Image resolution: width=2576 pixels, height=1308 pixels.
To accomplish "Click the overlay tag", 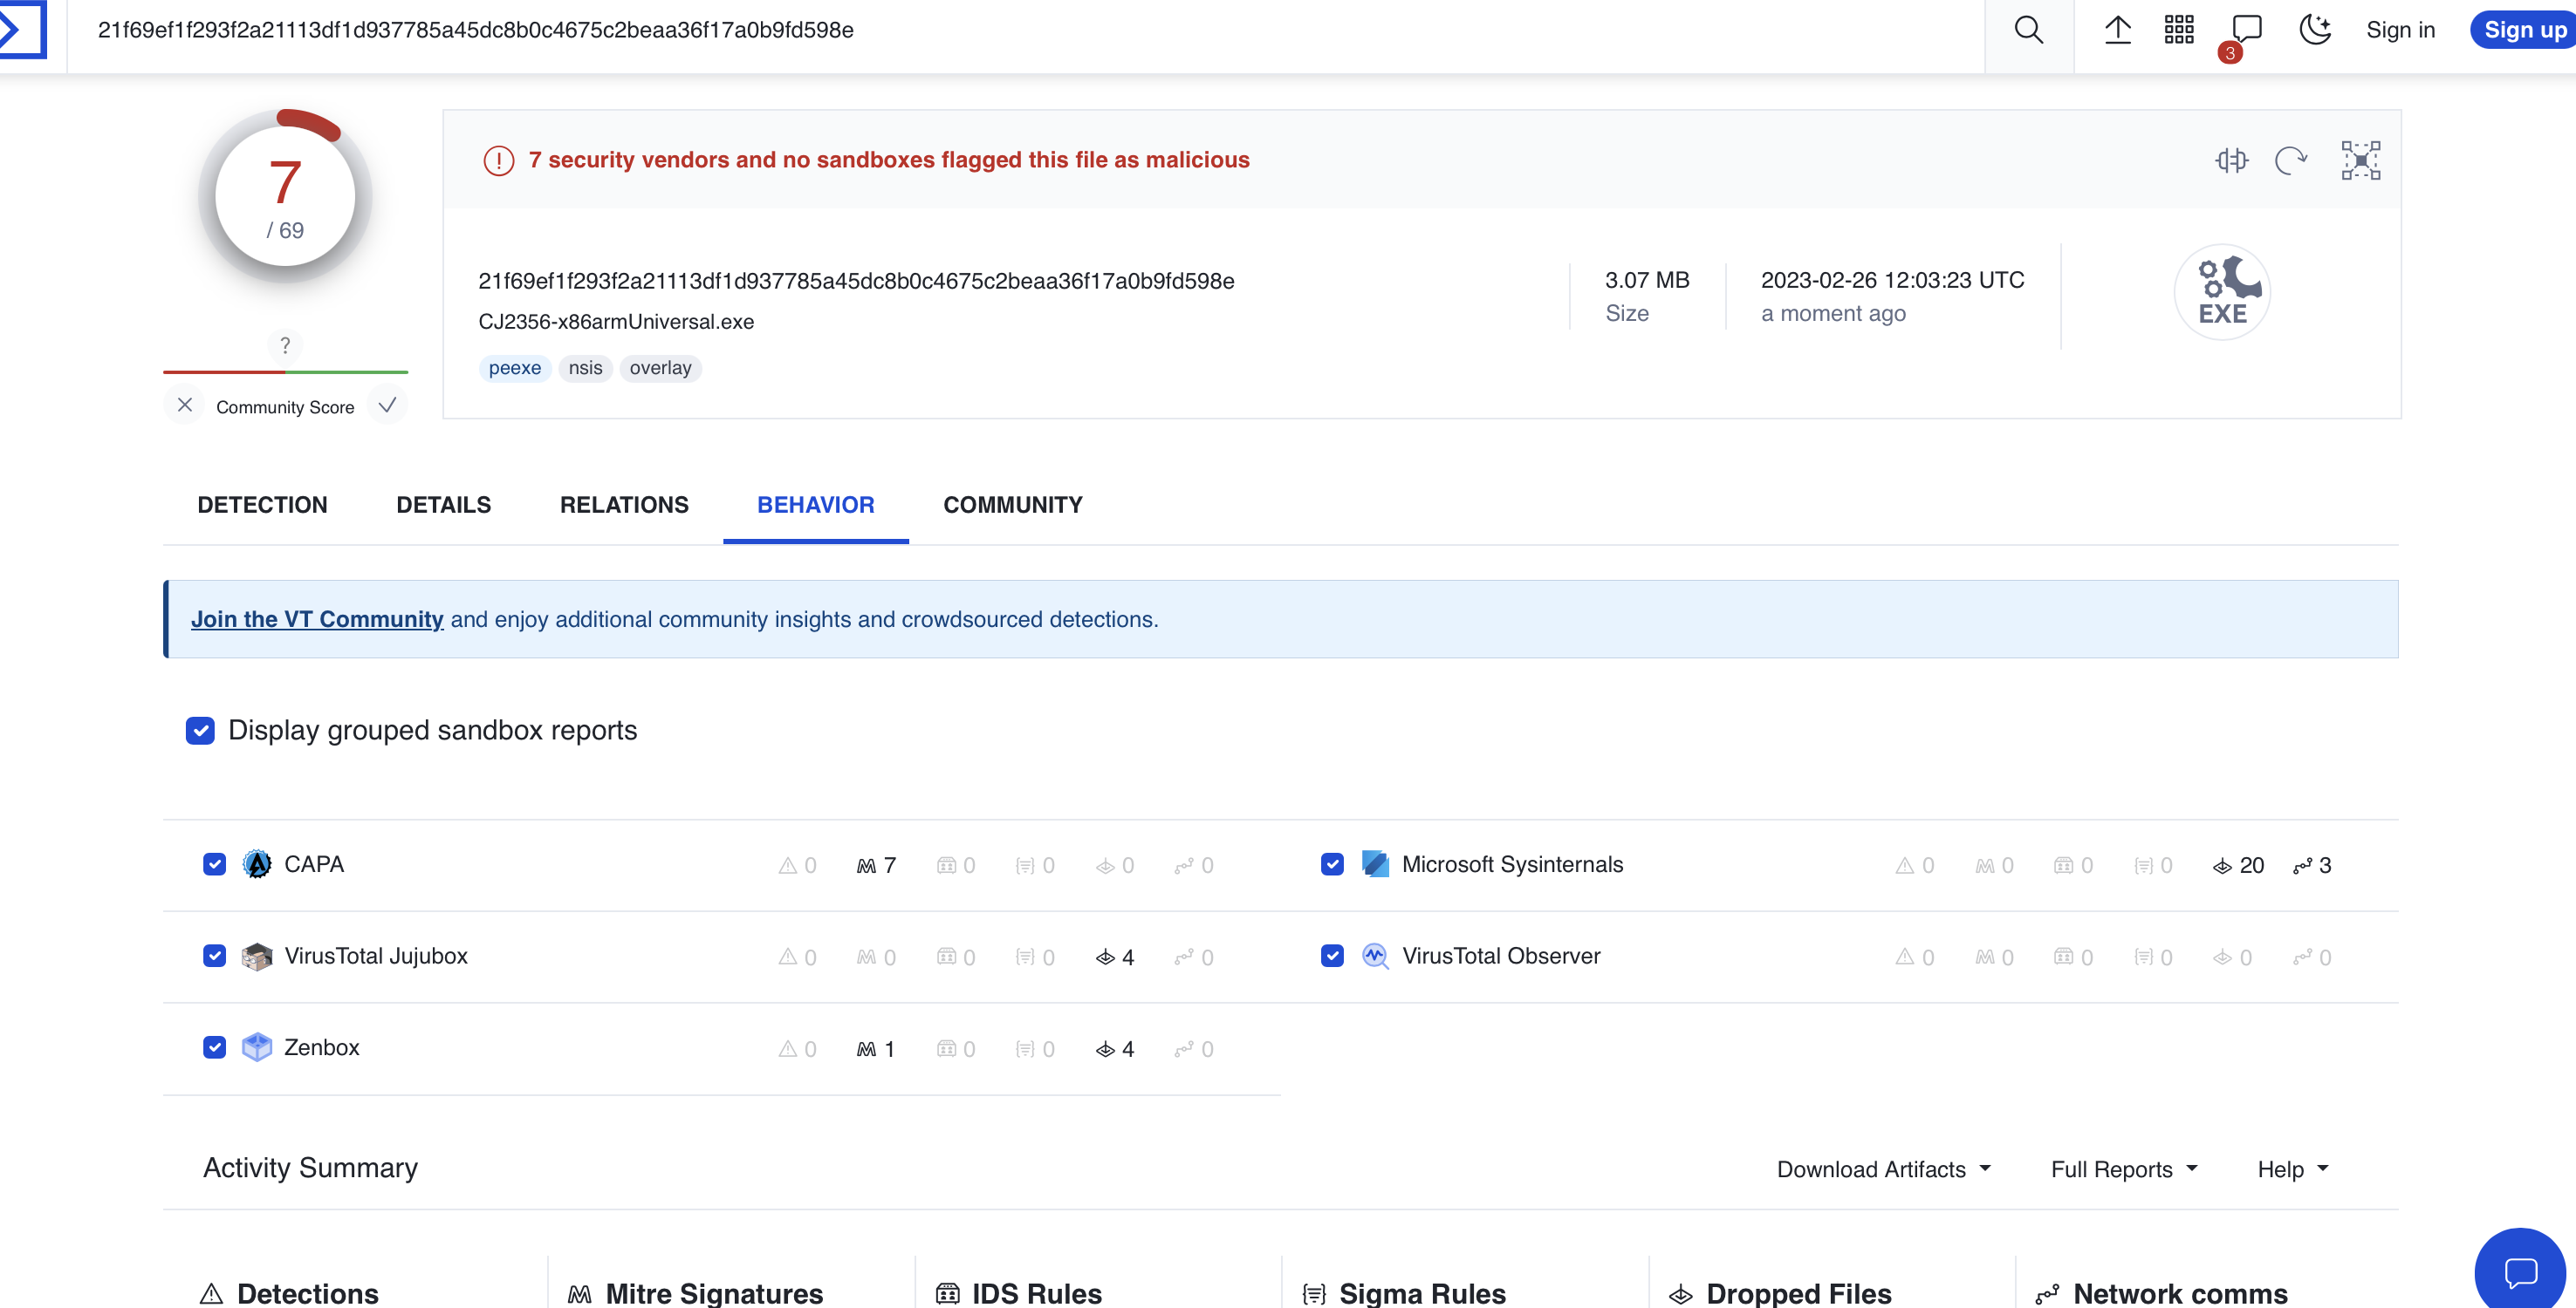I will tap(660, 368).
